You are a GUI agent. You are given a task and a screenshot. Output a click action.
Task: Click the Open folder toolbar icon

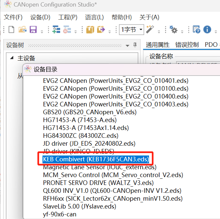[x=23, y=29]
